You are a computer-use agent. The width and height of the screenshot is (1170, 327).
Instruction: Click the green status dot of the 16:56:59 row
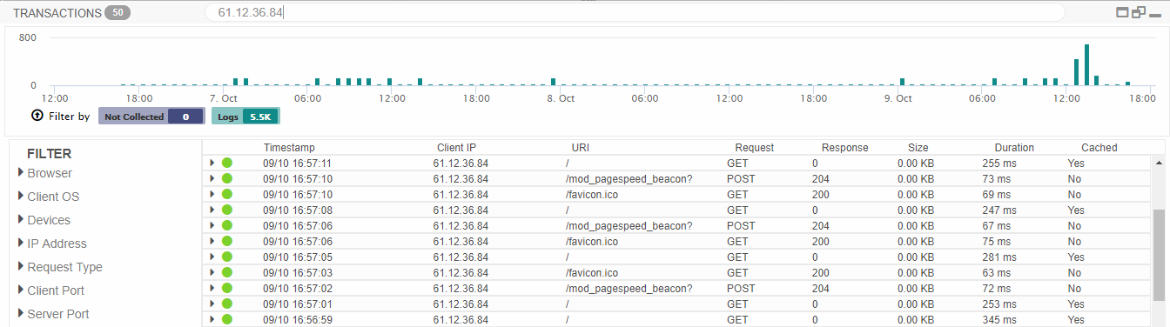tap(227, 320)
